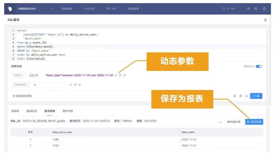Click 添加动态参数 link

tap(22, 96)
